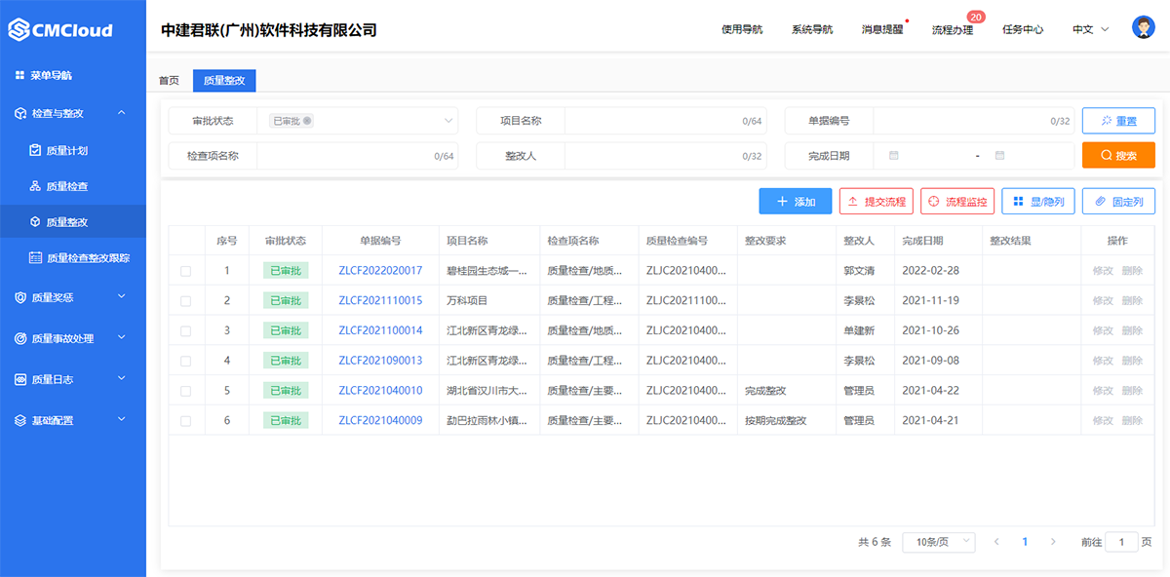Open the 中文 language dropdown

(1091, 29)
